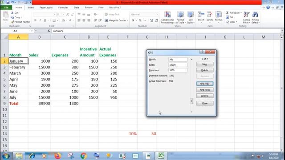Switch to the Page Layout tab

[46, 8]
